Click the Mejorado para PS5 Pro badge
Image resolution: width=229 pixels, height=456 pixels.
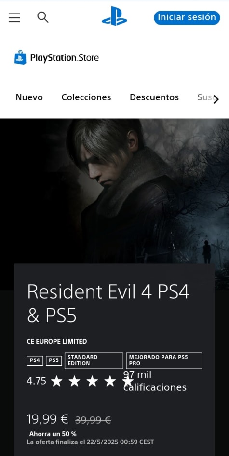click(164, 360)
